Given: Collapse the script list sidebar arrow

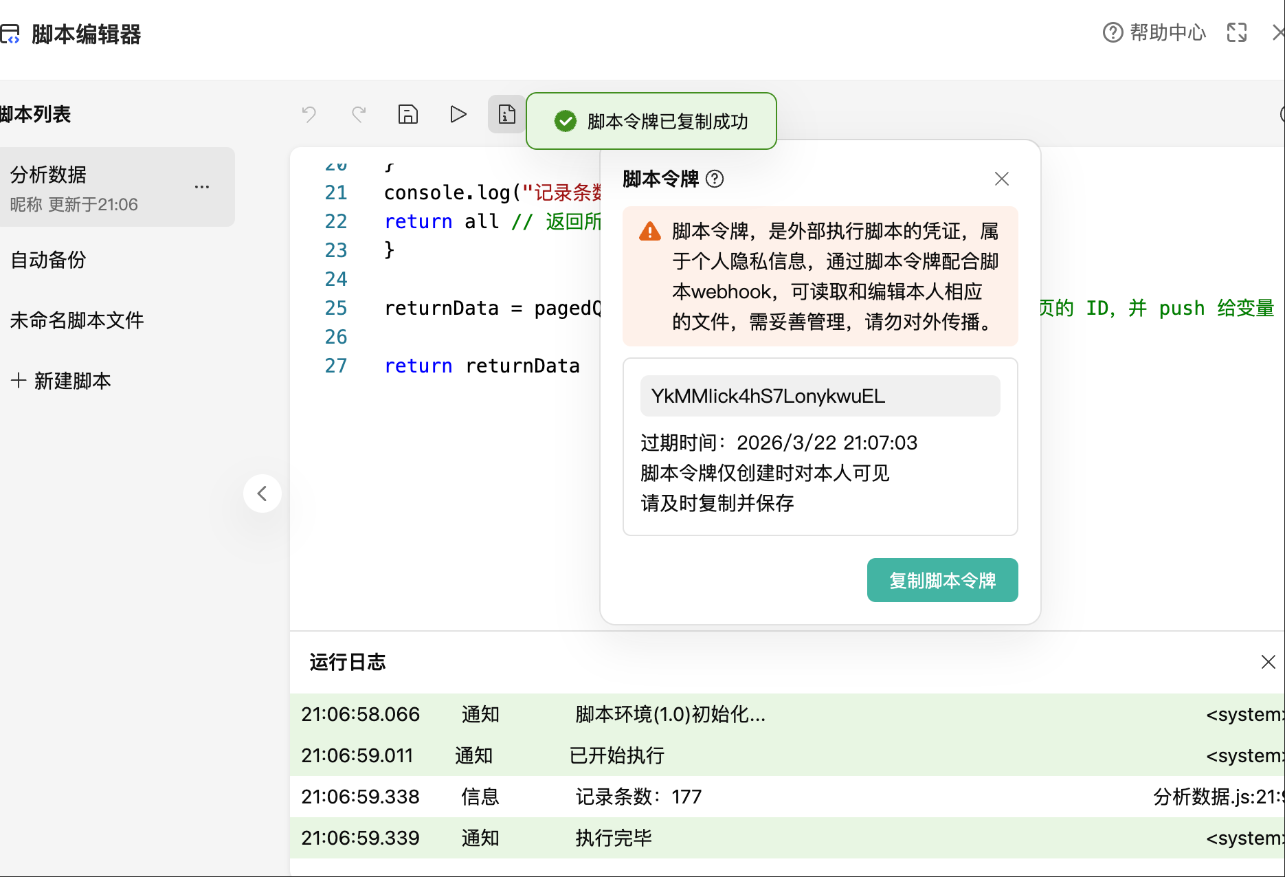Looking at the screenshot, I should tap(262, 493).
